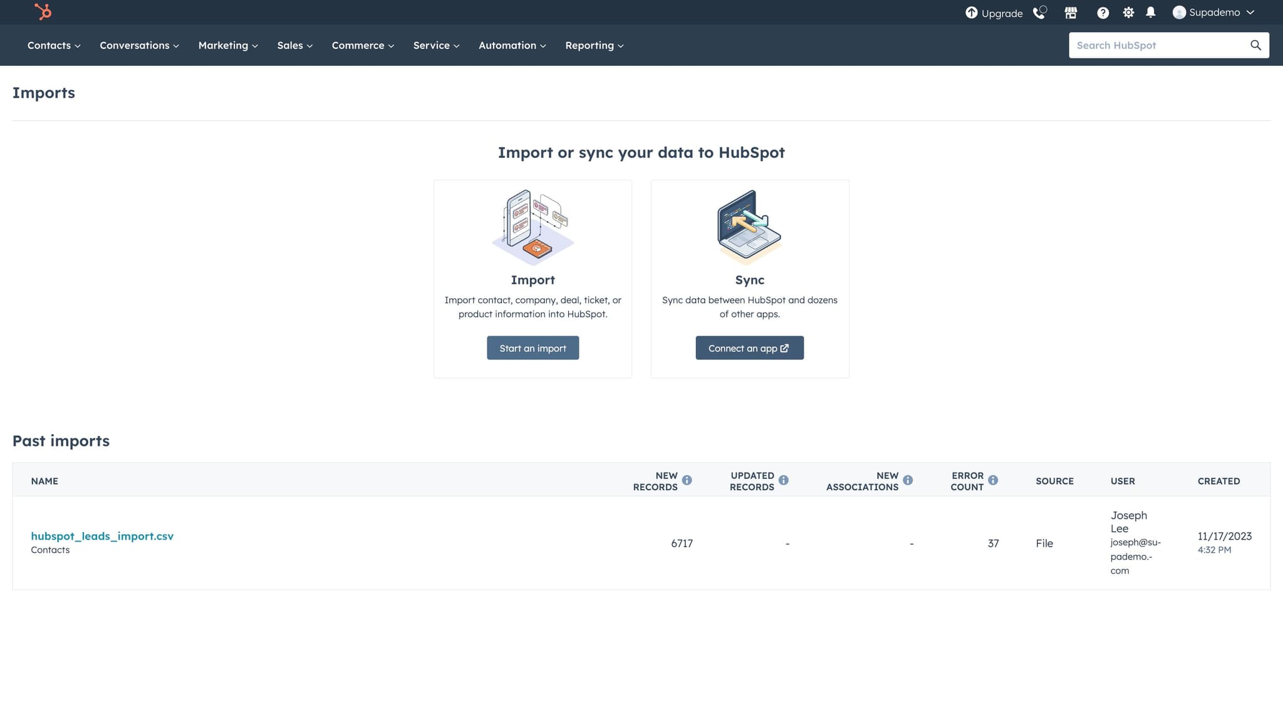Click the info icon beside Error Count
The image size is (1283, 727).
tap(993, 480)
